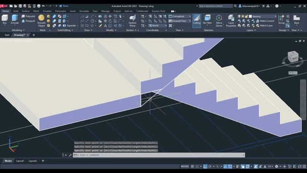The height and width of the screenshot is (173, 307).
Task: Choose the Polysolid tool
Action: coord(28,16)
